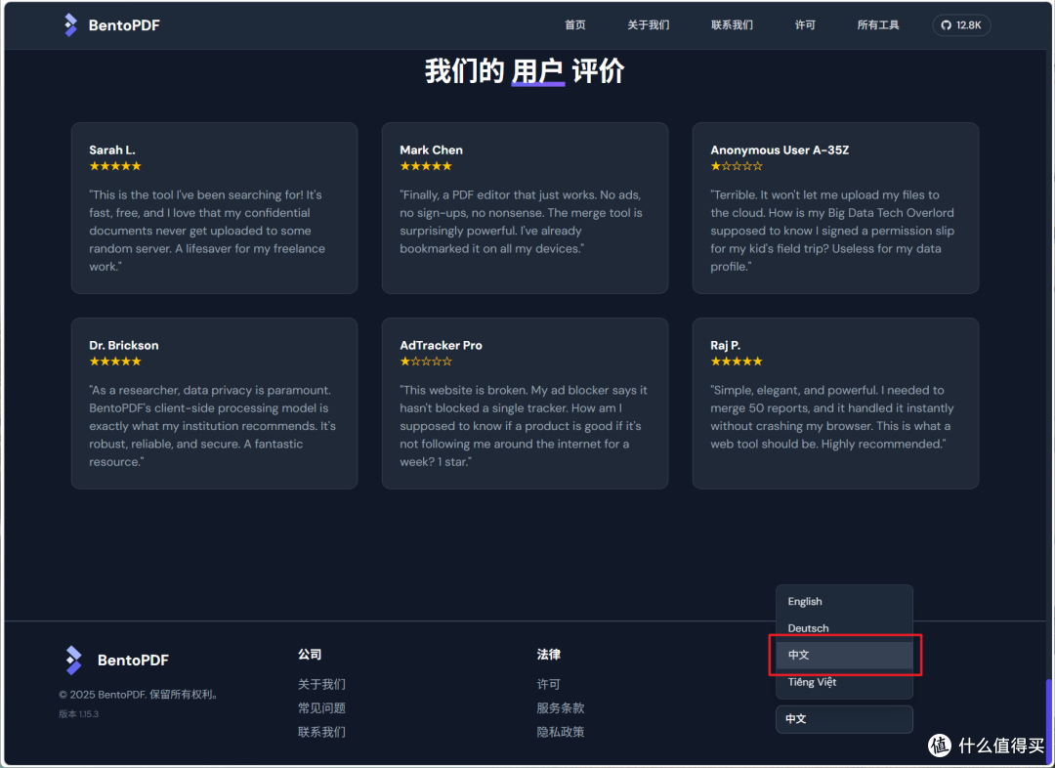Click the AdTracker Pro reviewer name

441,345
